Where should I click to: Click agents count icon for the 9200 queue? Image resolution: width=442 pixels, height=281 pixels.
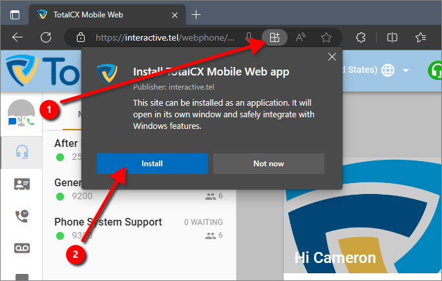(210, 196)
